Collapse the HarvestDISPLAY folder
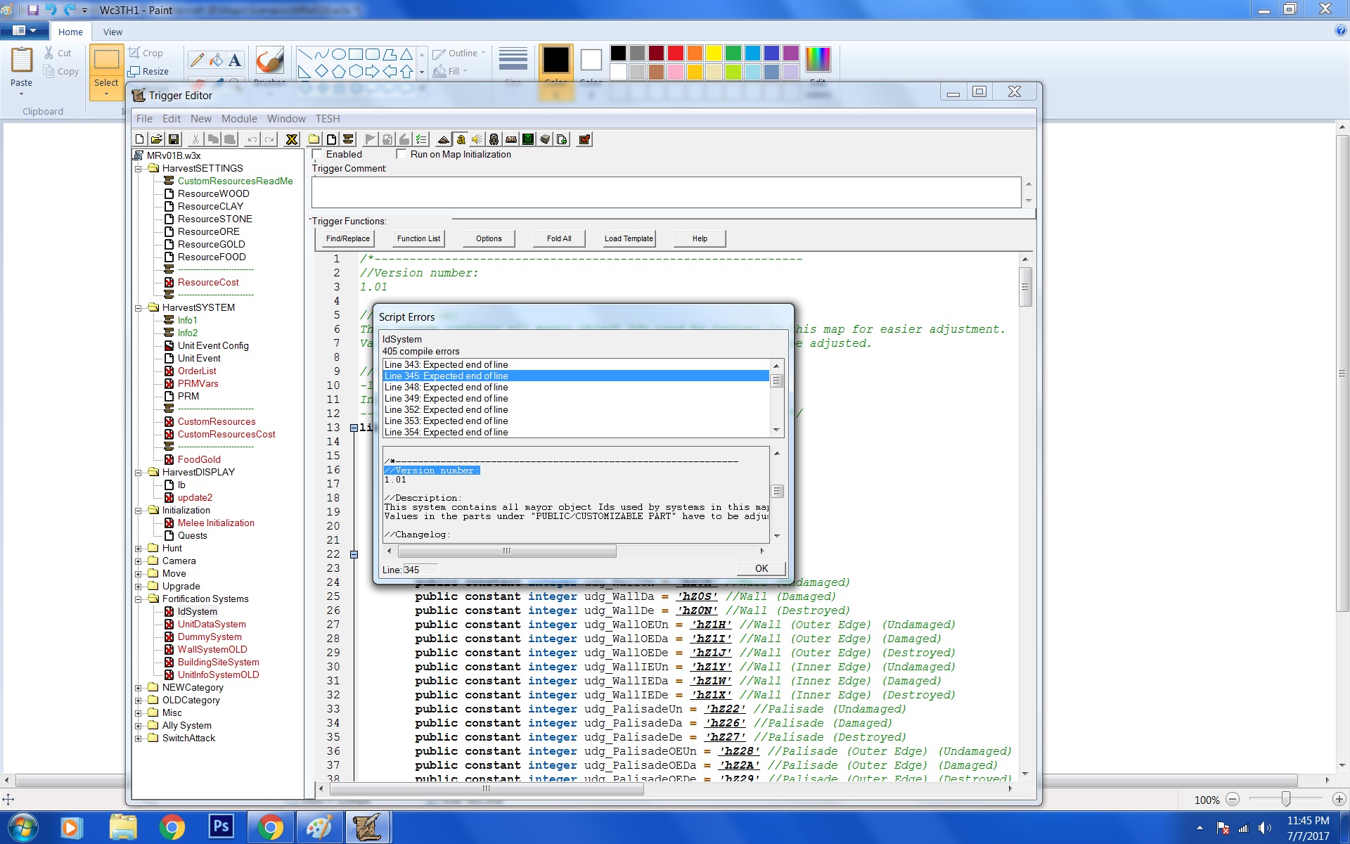 pos(139,473)
